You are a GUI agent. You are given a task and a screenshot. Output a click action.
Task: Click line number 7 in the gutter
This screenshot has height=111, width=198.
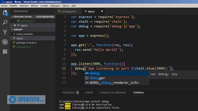point(65,45)
